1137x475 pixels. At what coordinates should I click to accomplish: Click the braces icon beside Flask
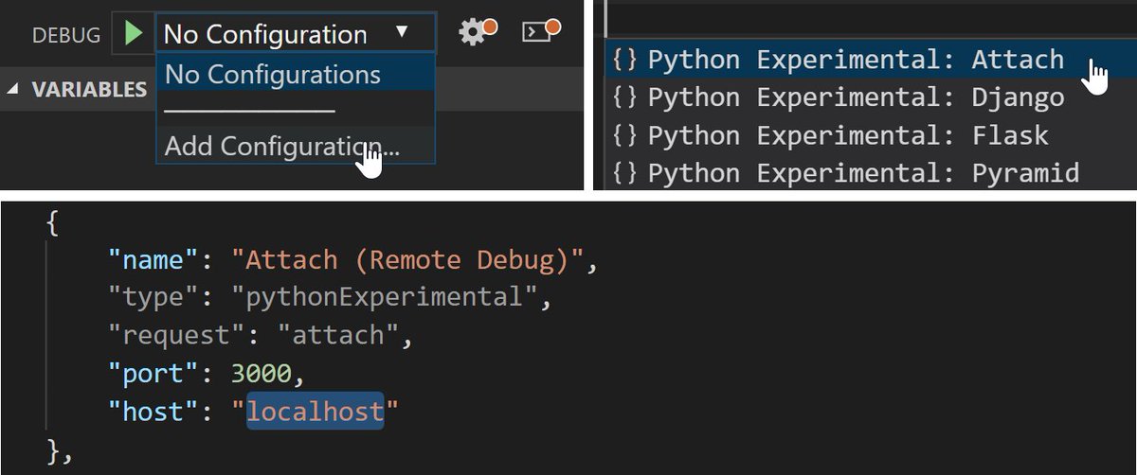pos(624,135)
